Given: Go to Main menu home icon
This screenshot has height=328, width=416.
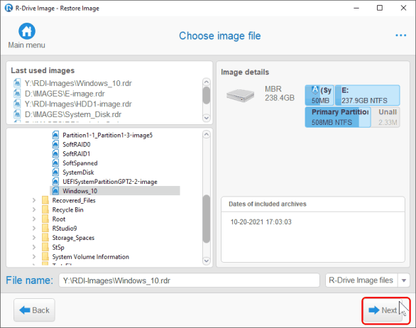Looking at the screenshot, I should (x=27, y=31).
